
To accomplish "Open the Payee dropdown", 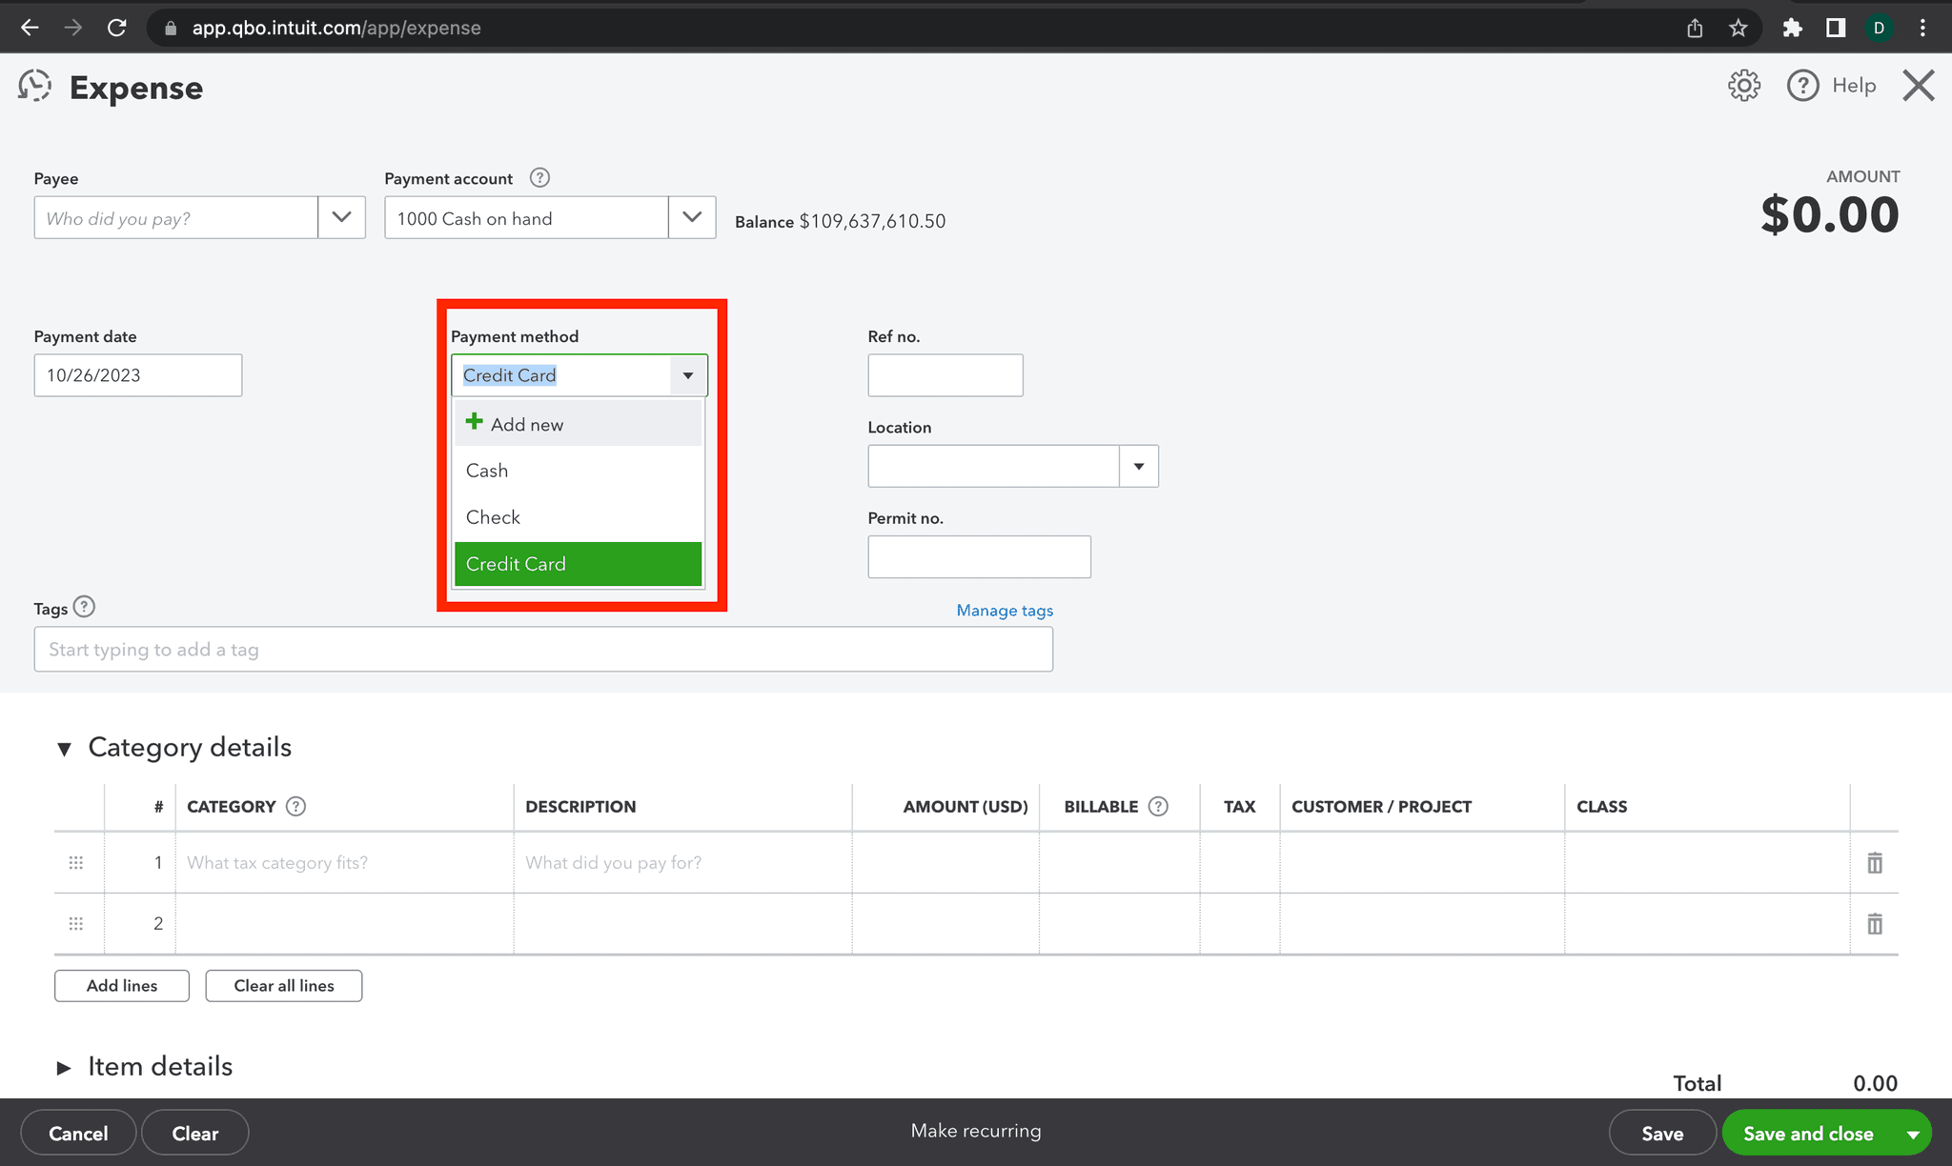I will point(340,217).
